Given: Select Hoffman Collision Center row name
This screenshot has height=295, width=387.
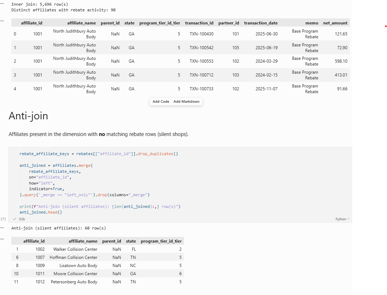Looking at the screenshot, I should (74, 257).
